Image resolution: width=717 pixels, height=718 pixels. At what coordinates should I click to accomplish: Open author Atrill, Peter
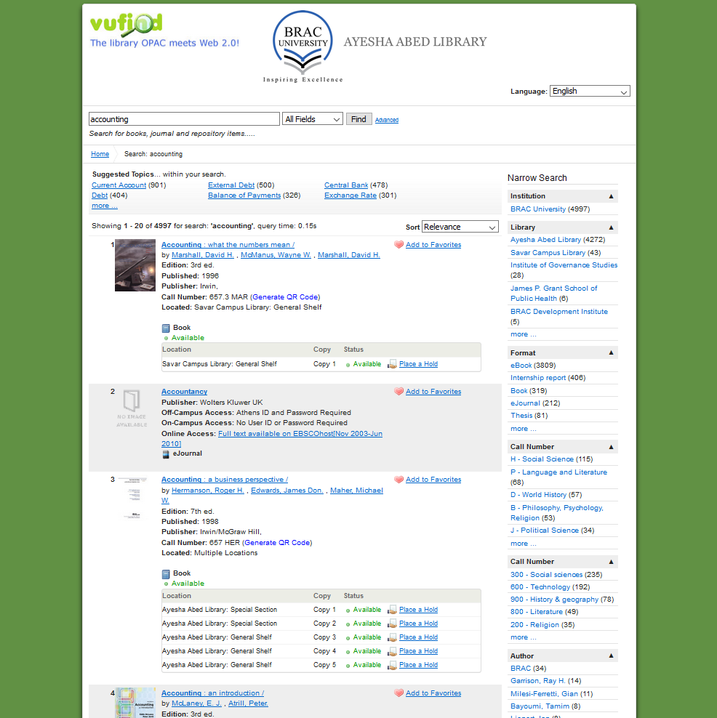click(x=248, y=703)
